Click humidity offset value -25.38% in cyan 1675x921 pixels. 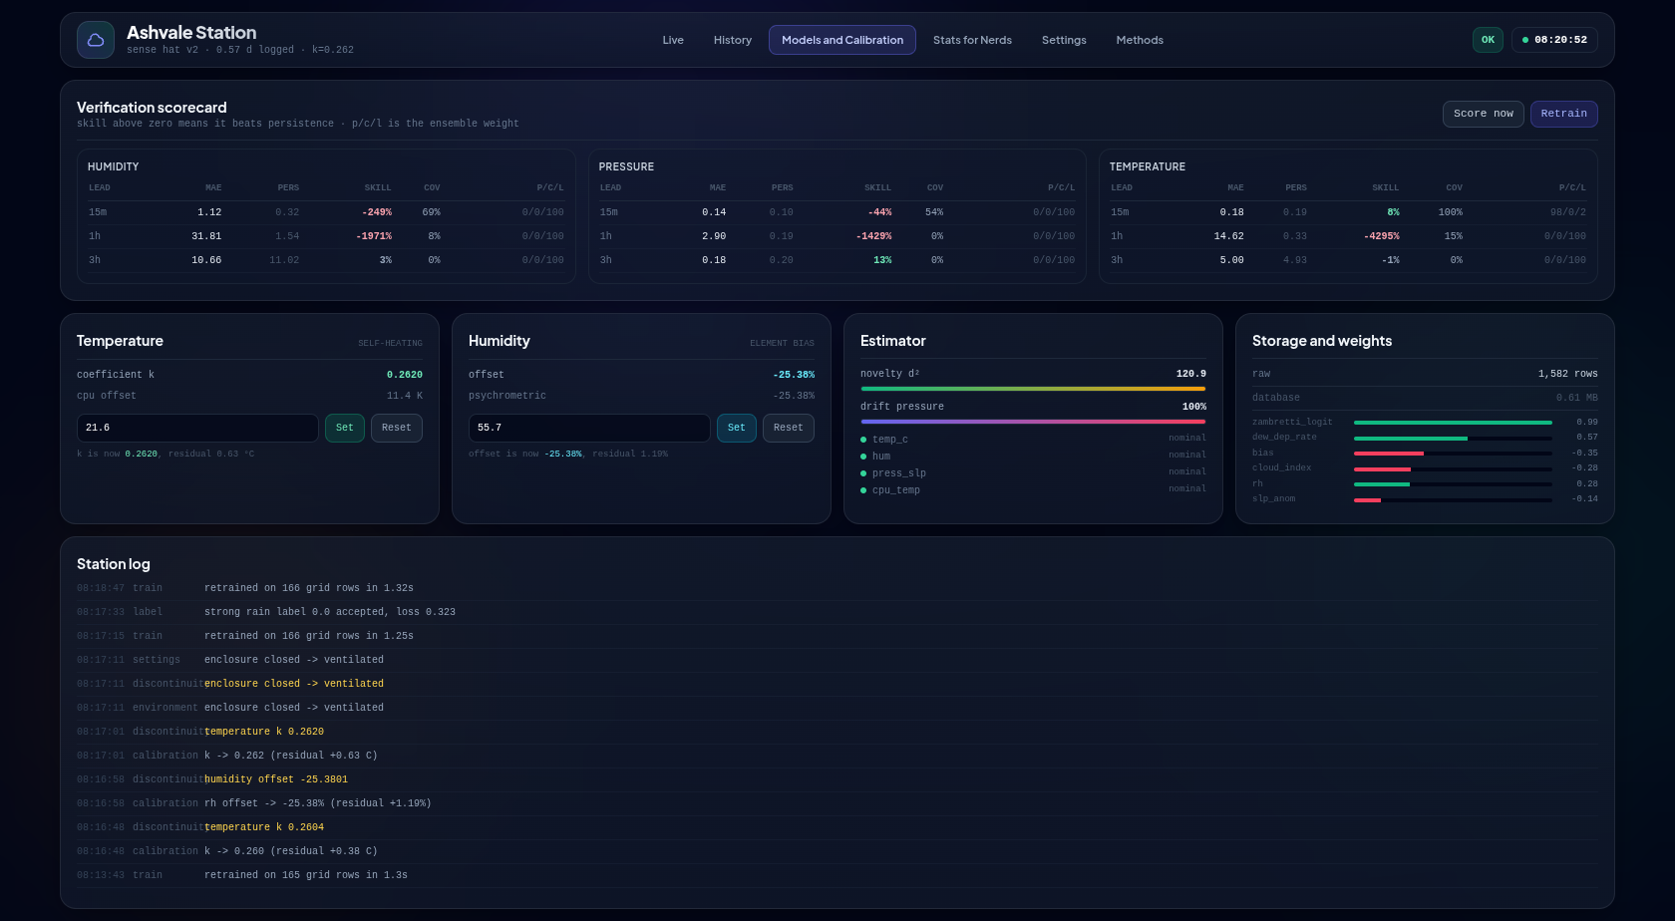(794, 375)
